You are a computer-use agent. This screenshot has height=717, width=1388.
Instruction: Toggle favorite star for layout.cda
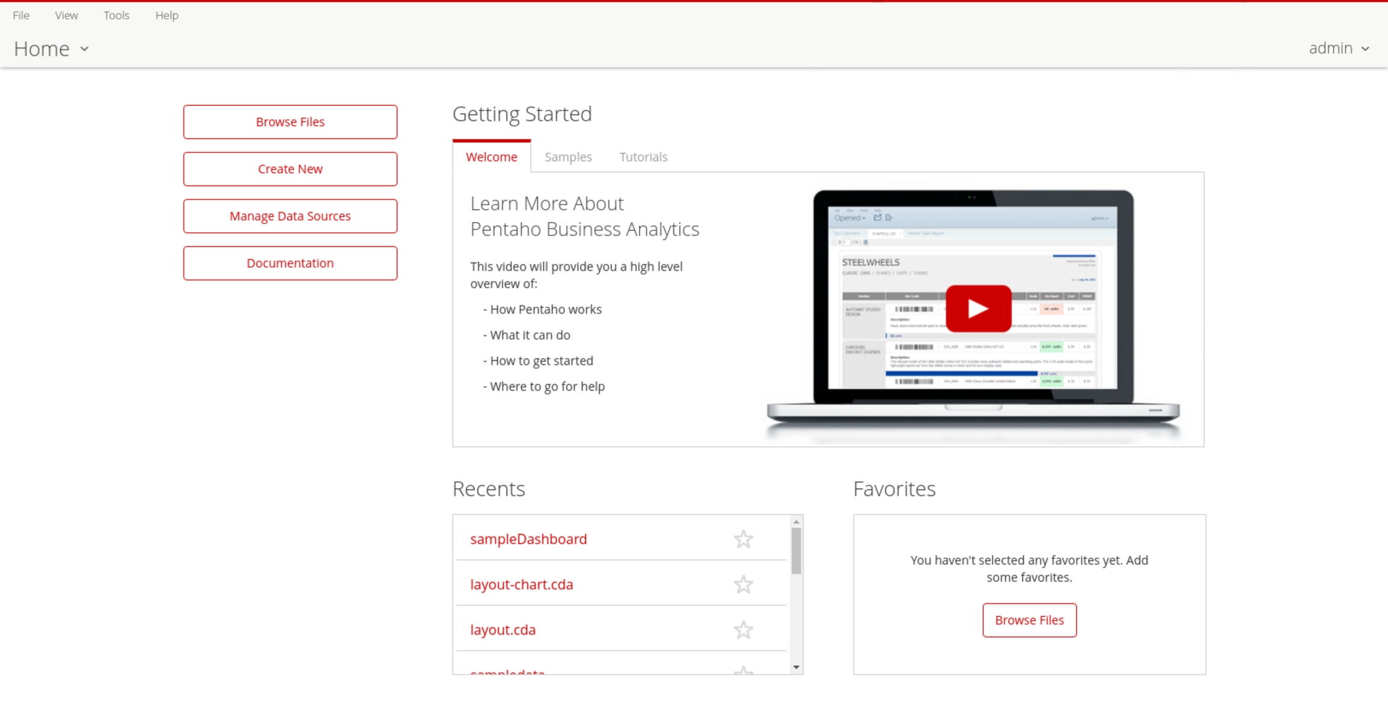click(743, 630)
